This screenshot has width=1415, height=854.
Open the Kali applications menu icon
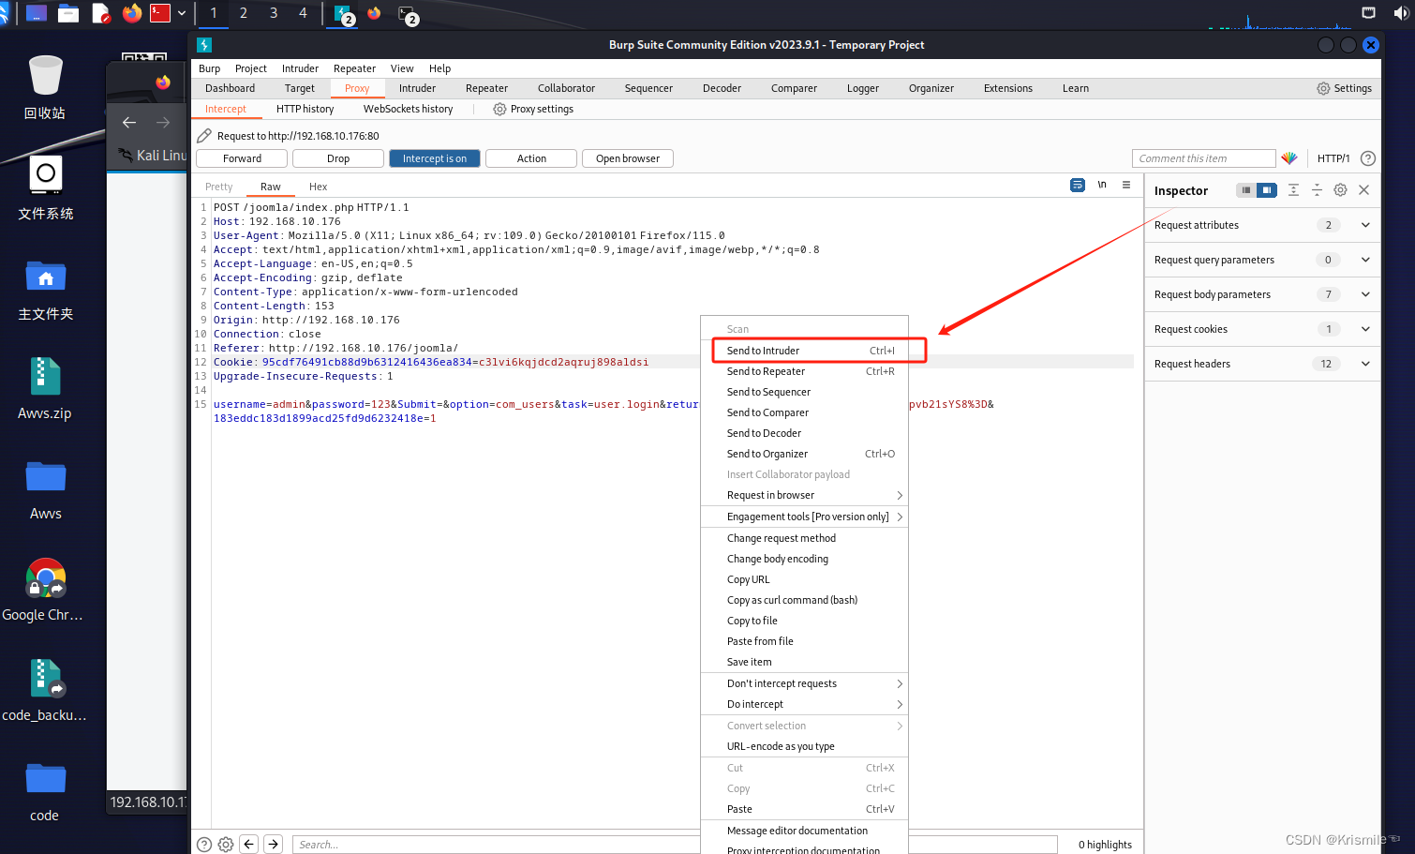(x=4, y=13)
